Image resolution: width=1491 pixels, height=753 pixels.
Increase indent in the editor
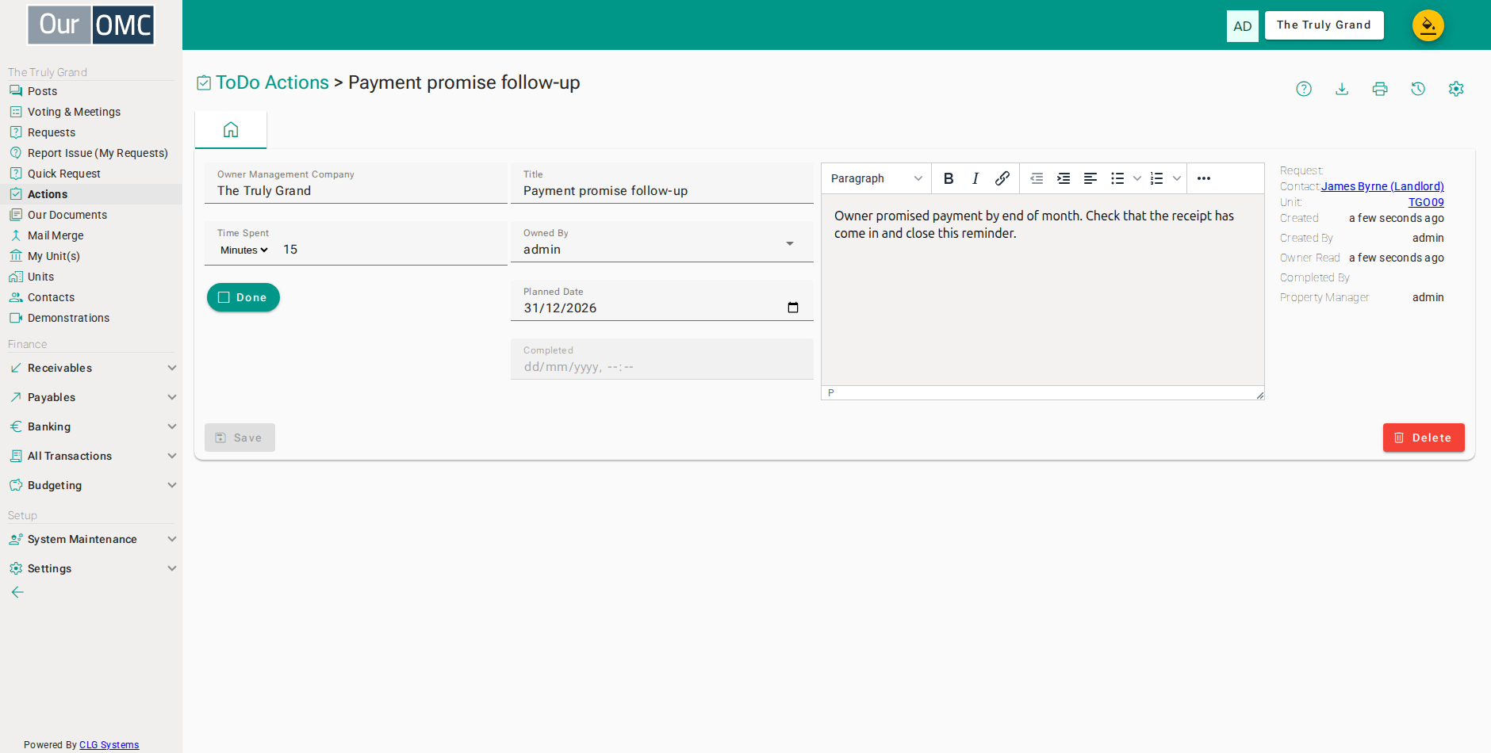(1064, 178)
